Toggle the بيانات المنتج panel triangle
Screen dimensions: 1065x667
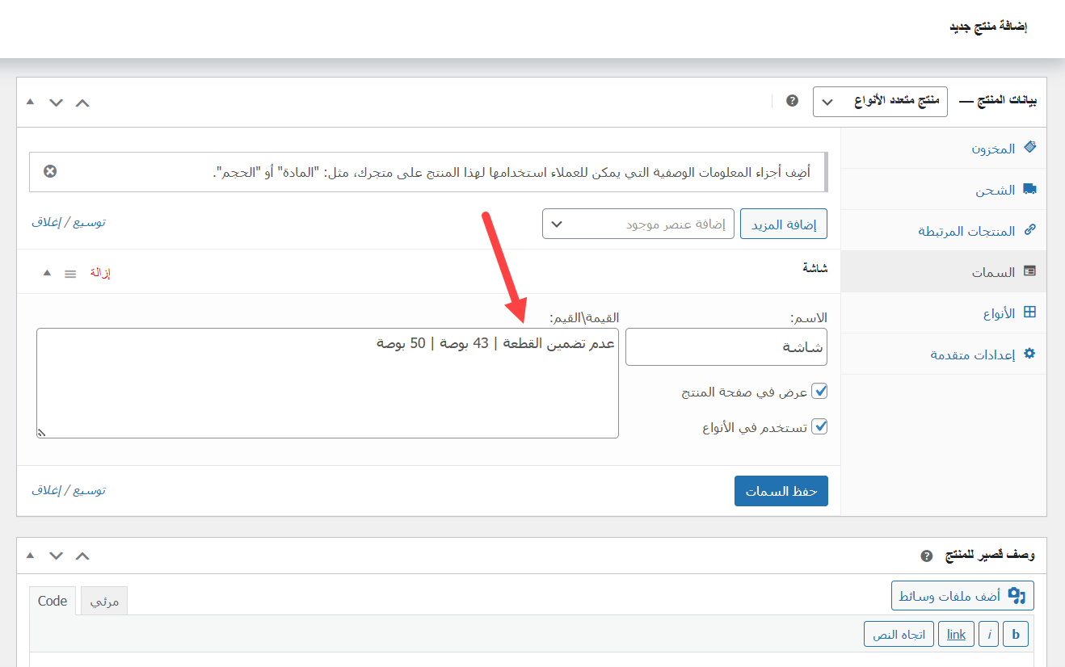[30, 102]
